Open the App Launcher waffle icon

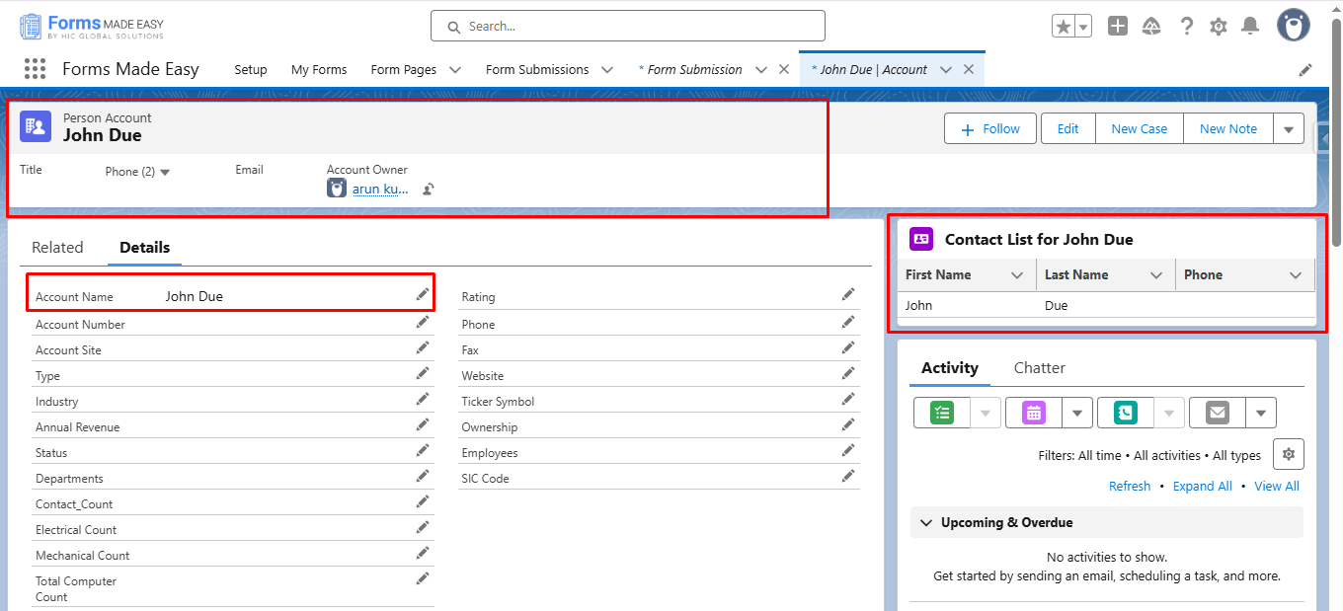35,69
